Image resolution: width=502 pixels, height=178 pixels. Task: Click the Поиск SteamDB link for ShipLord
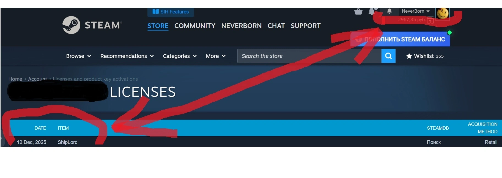434,142
